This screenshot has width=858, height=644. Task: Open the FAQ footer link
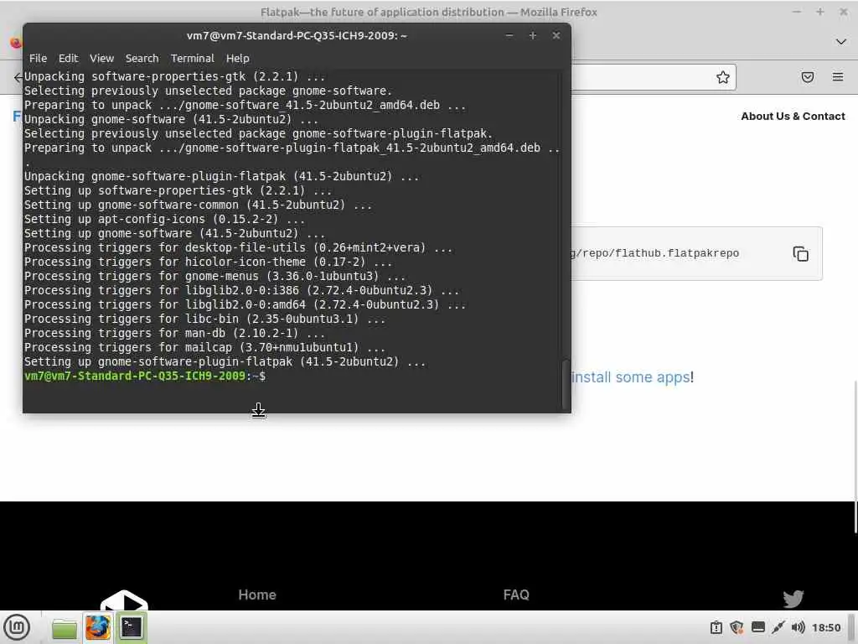click(516, 595)
